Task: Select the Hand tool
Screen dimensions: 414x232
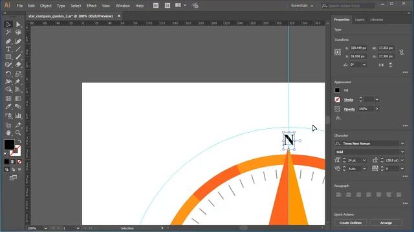Action: (8, 133)
